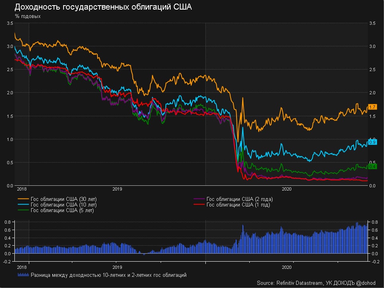Click the orange 1.7 end-value tag
Viewport: 384px width, 288px height.
click(x=372, y=107)
